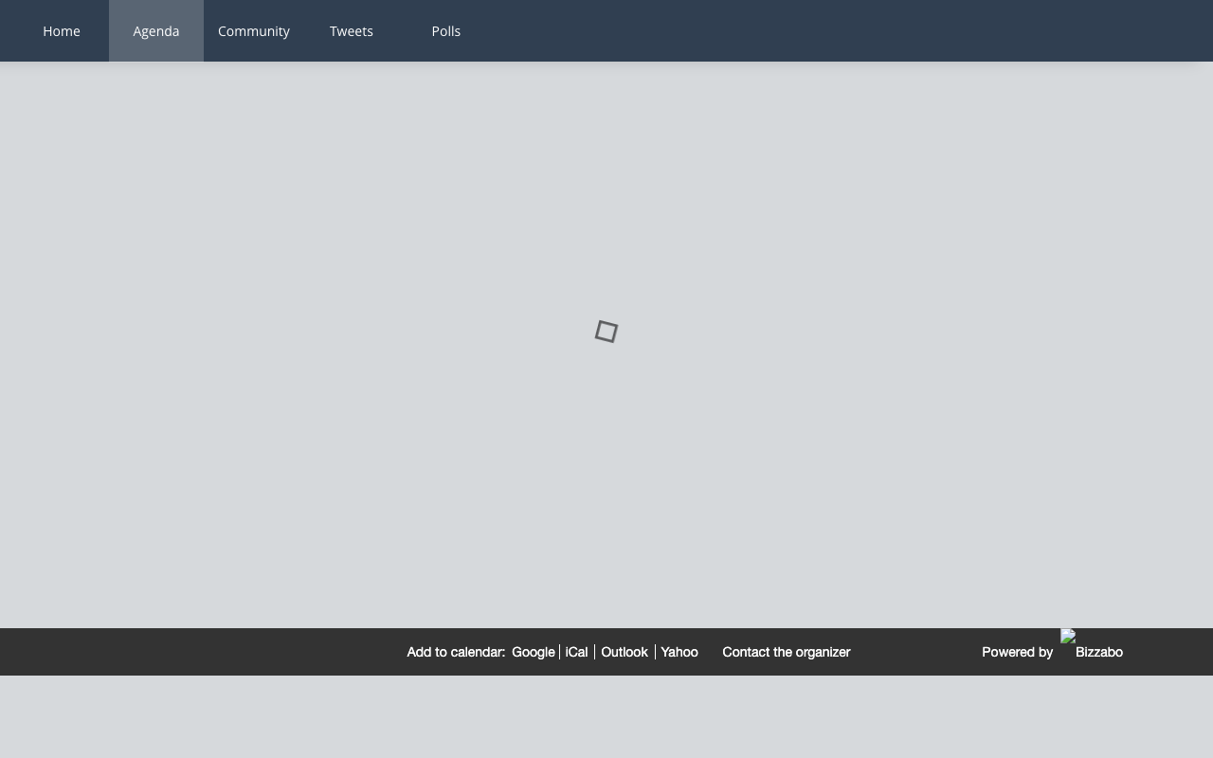The image size is (1213, 758).
Task: Open the Community tab
Action: coord(253,30)
